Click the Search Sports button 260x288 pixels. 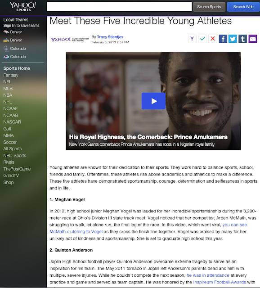(x=209, y=7)
